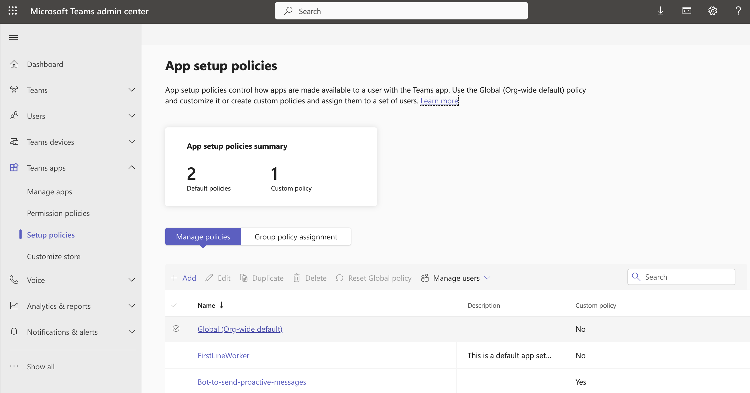Open the app launcher waffle icon
The height and width of the screenshot is (393, 750).
point(12,11)
